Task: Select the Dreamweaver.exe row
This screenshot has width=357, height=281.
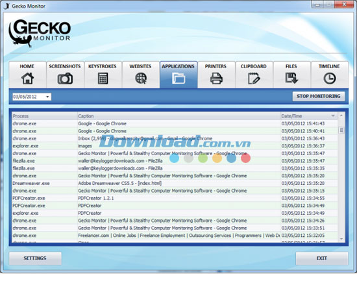Action: pyautogui.click(x=175, y=183)
